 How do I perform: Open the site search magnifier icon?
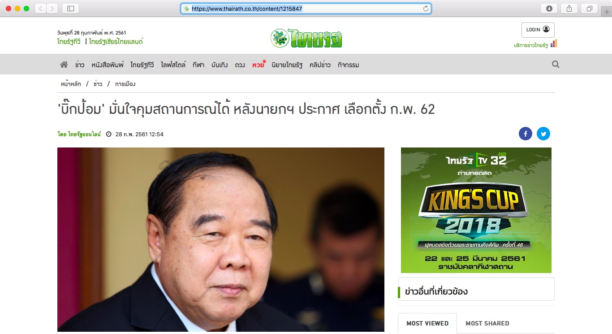556,65
